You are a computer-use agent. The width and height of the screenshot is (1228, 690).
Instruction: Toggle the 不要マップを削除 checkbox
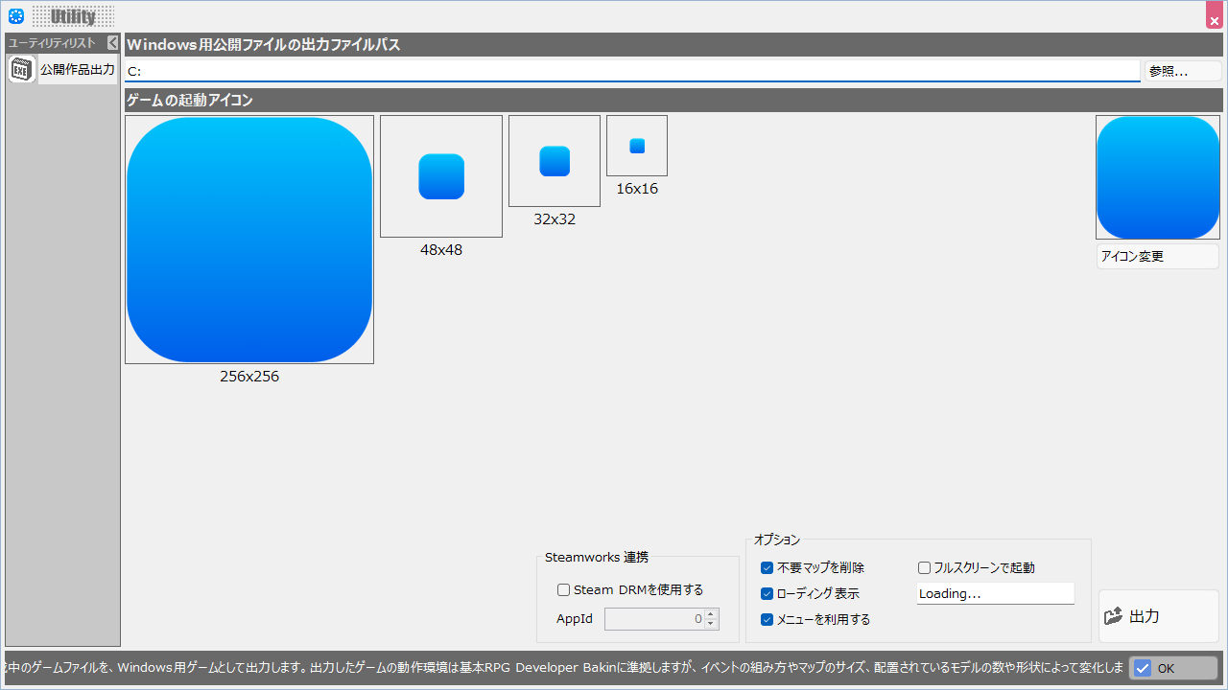tap(767, 568)
